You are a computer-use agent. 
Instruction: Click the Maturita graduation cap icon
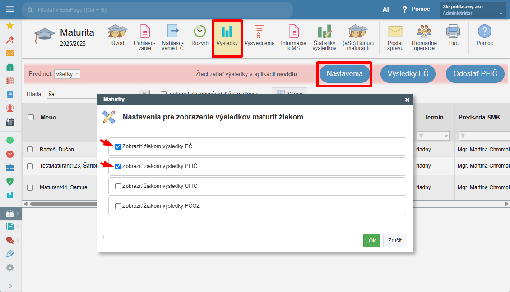[44, 36]
